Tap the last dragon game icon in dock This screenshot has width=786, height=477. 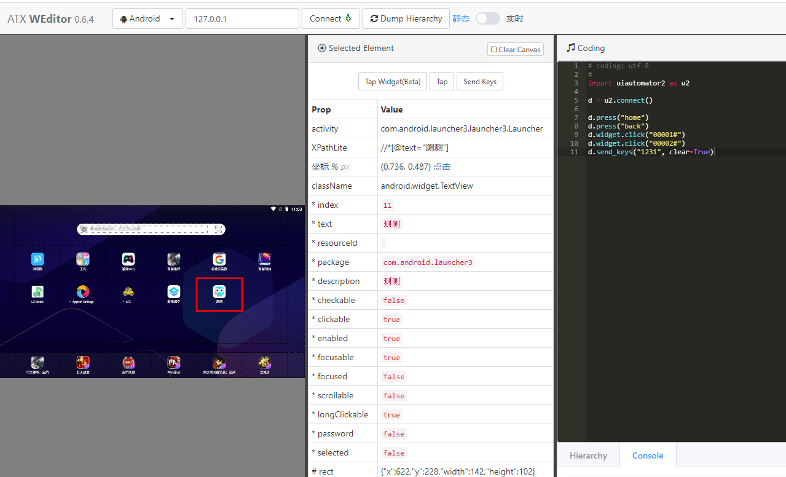(265, 362)
